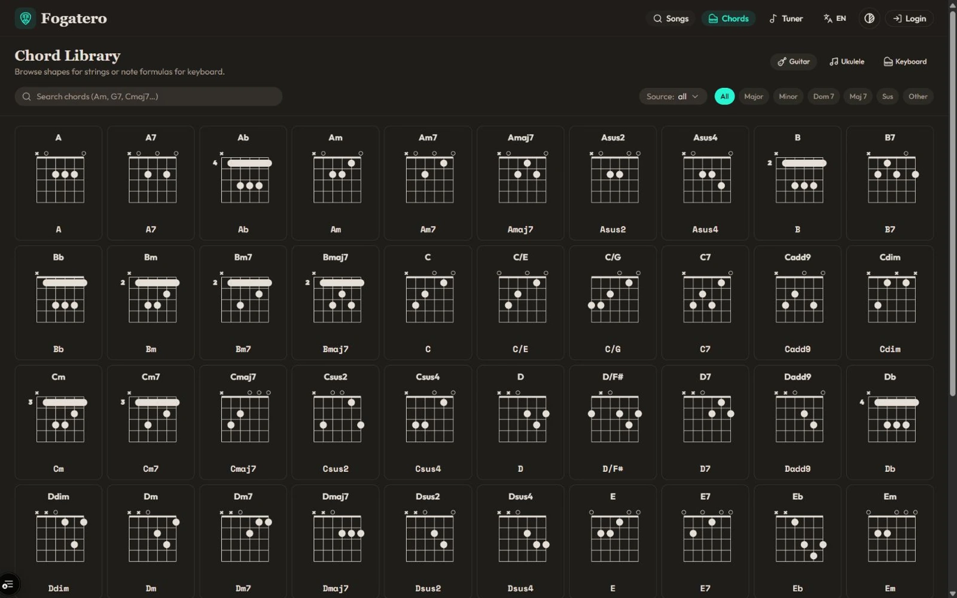Open the D7 chord card
This screenshot has height=598, width=957.
tap(705, 422)
